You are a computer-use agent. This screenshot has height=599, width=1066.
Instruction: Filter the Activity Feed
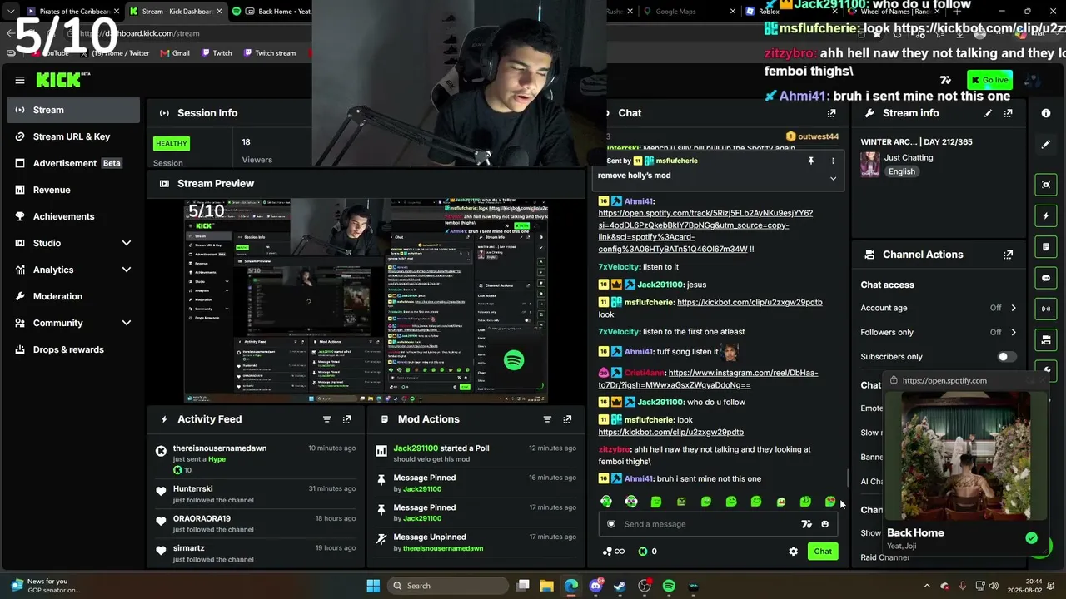(326, 419)
